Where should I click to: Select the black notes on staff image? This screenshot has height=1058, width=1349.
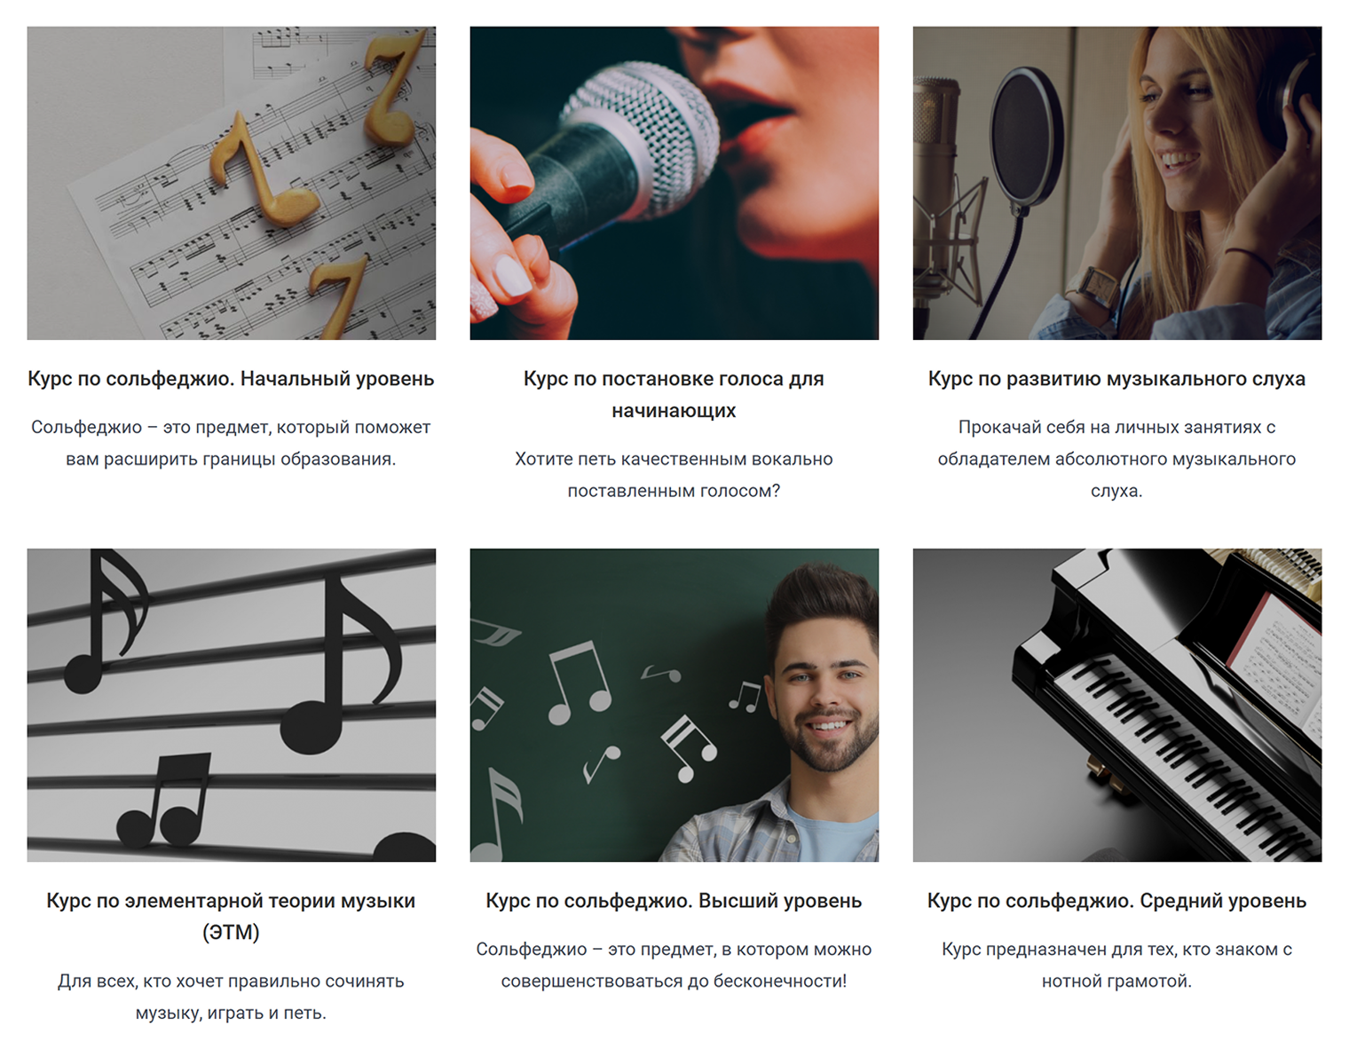pos(231,705)
